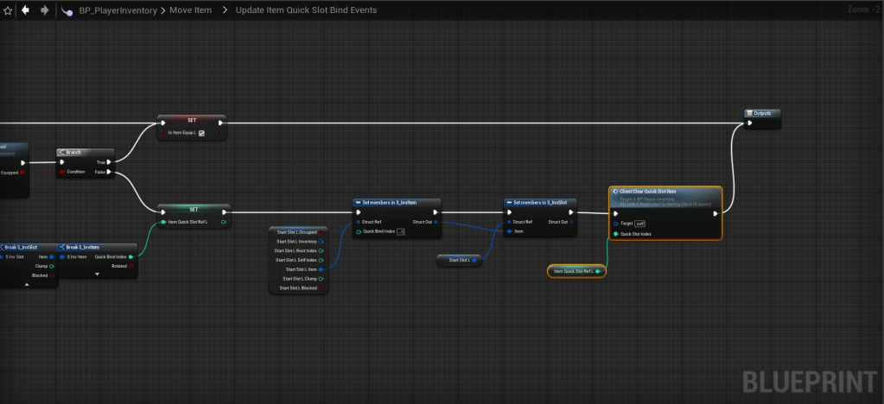Click the Target self field on Client Clear node

click(640, 223)
